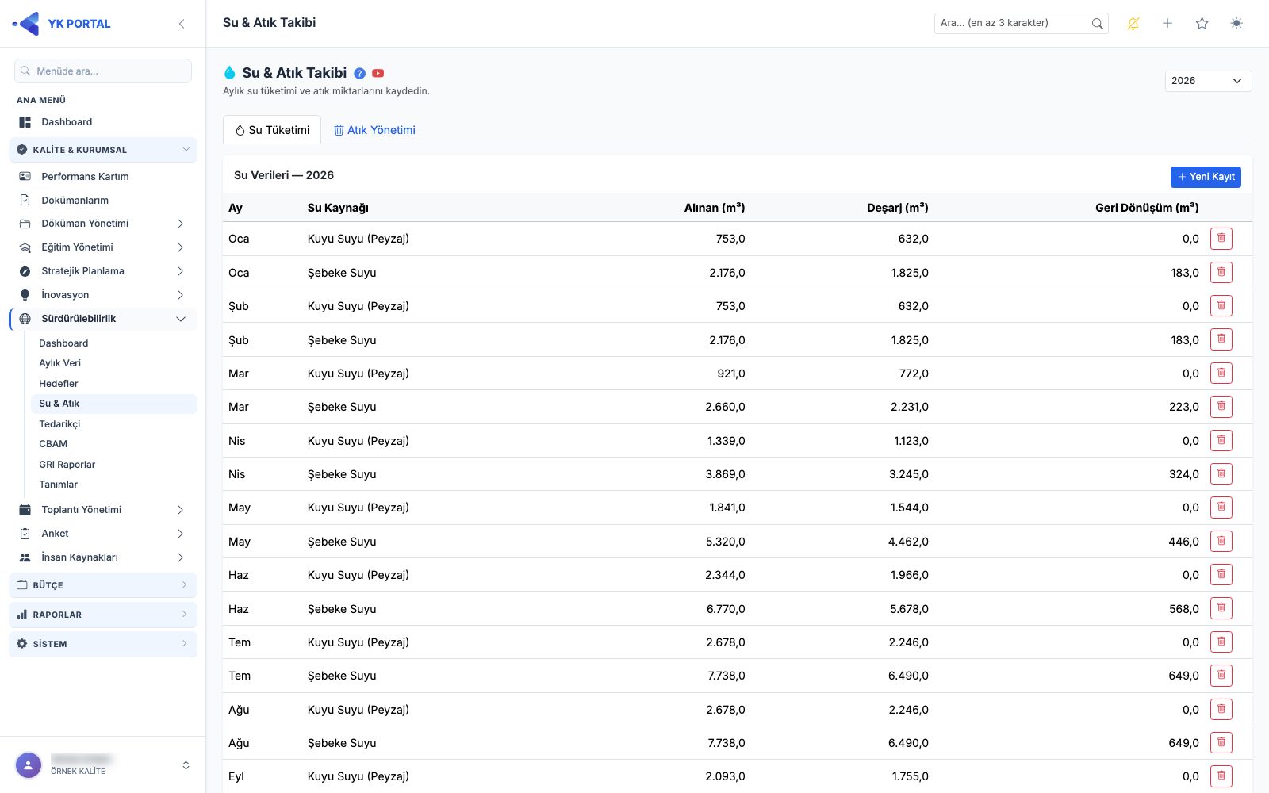This screenshot has width=1269, height=793.
Task: Delete the Oca Kuyu Suyu row
Action: coord(1221,239)
